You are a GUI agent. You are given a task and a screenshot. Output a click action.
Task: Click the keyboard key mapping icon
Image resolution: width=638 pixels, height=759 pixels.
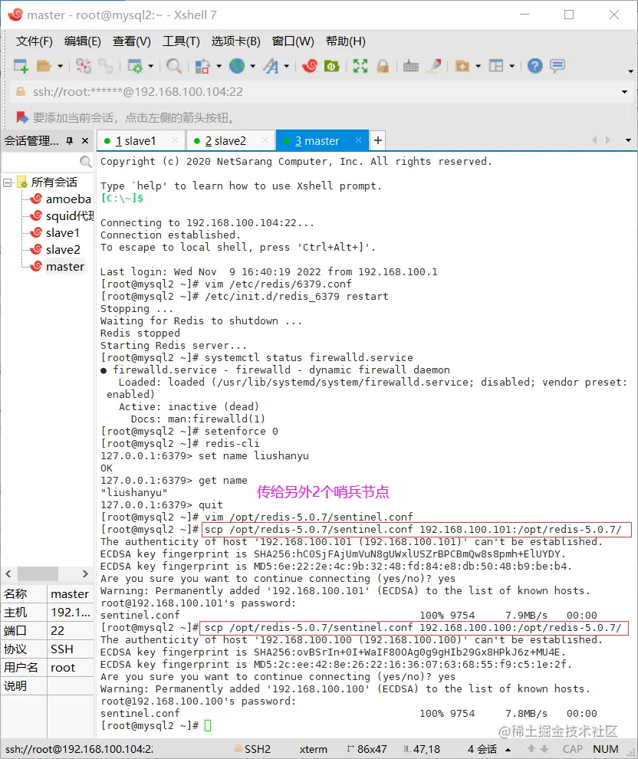(x=411, y=66)
